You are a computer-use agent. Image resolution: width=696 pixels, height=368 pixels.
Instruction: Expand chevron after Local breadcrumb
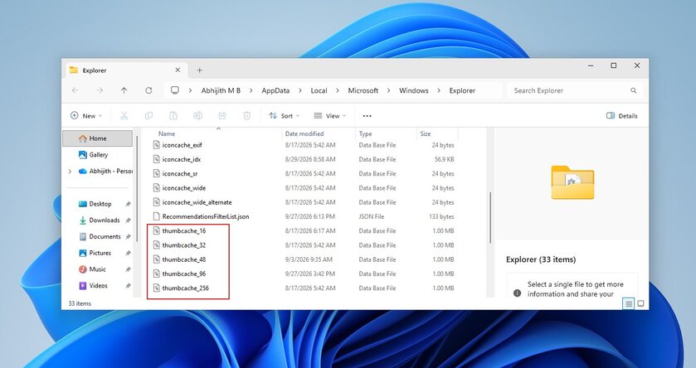[x=338, y=90]
